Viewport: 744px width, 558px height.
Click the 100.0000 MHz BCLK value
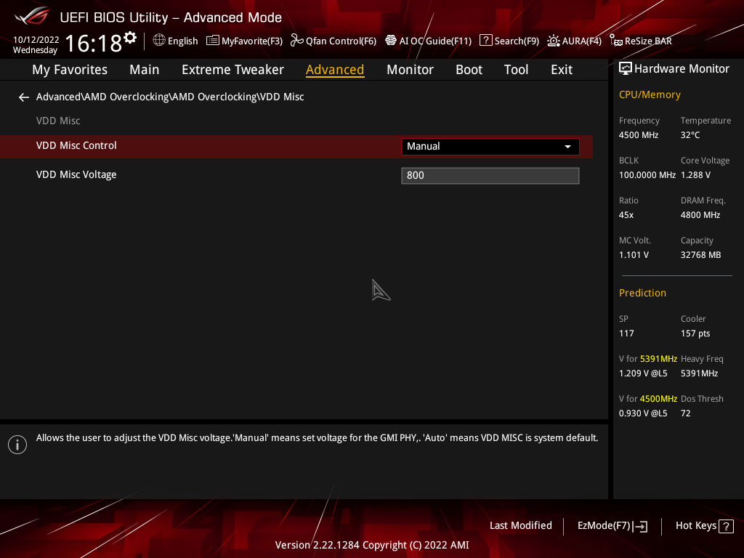pos(647,175)
